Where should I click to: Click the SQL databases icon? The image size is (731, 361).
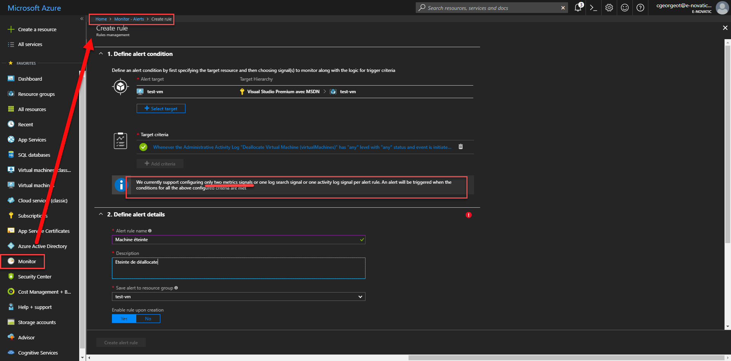pyautogui.click(x=11, y=155)
